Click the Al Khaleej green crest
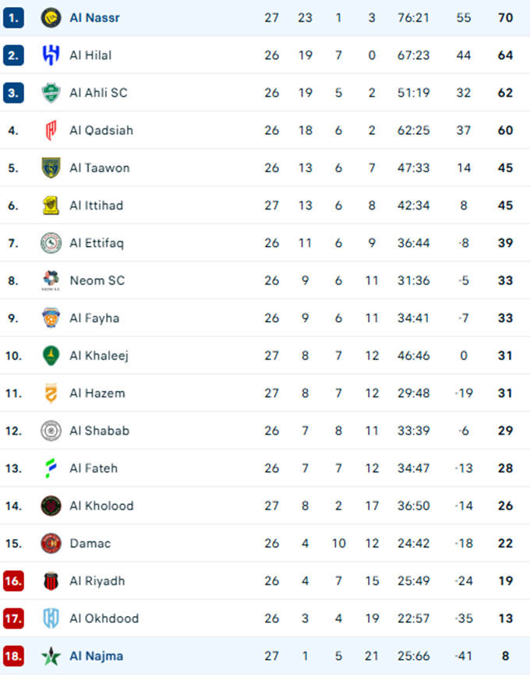 [51, 356]
